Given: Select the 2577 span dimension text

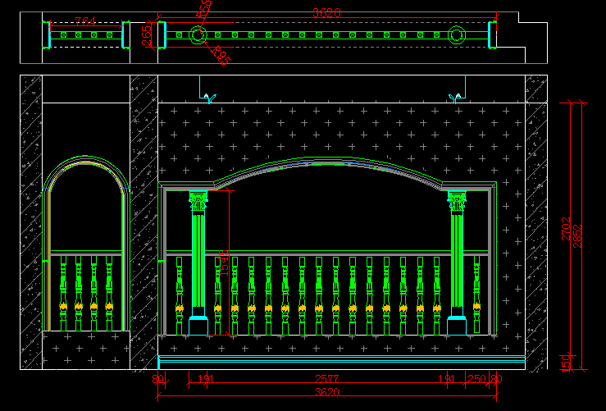Looking at the screenshot, I should 327,379.
